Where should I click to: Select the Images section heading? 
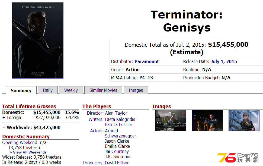(162, 106)
